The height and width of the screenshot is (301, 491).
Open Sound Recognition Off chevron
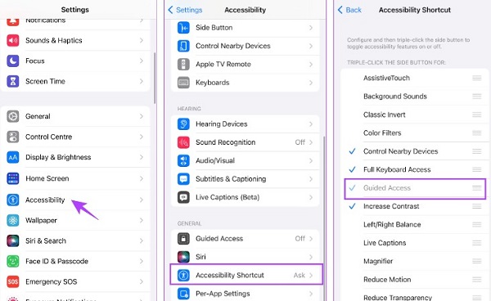pyautogui.click(x=311, y=142)
